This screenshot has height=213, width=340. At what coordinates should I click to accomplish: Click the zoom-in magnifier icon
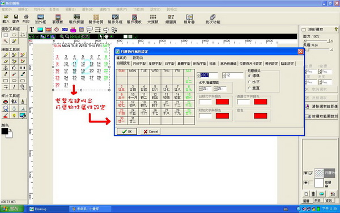(x=62, y=36)
